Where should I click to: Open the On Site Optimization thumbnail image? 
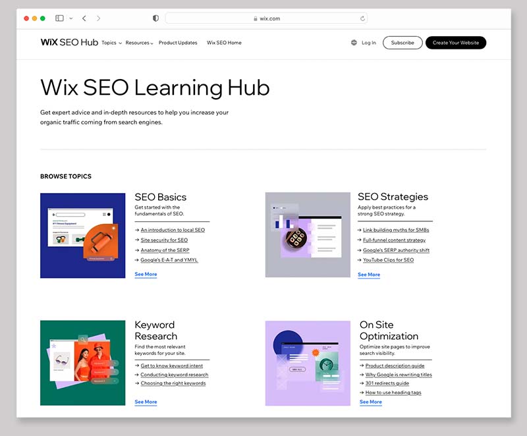[x=308, y=363]
